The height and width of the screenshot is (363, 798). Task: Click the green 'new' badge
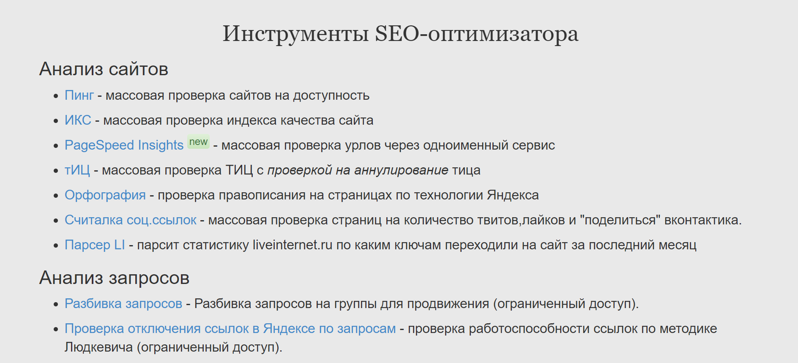pyautogui.click(x=198, y=142)
